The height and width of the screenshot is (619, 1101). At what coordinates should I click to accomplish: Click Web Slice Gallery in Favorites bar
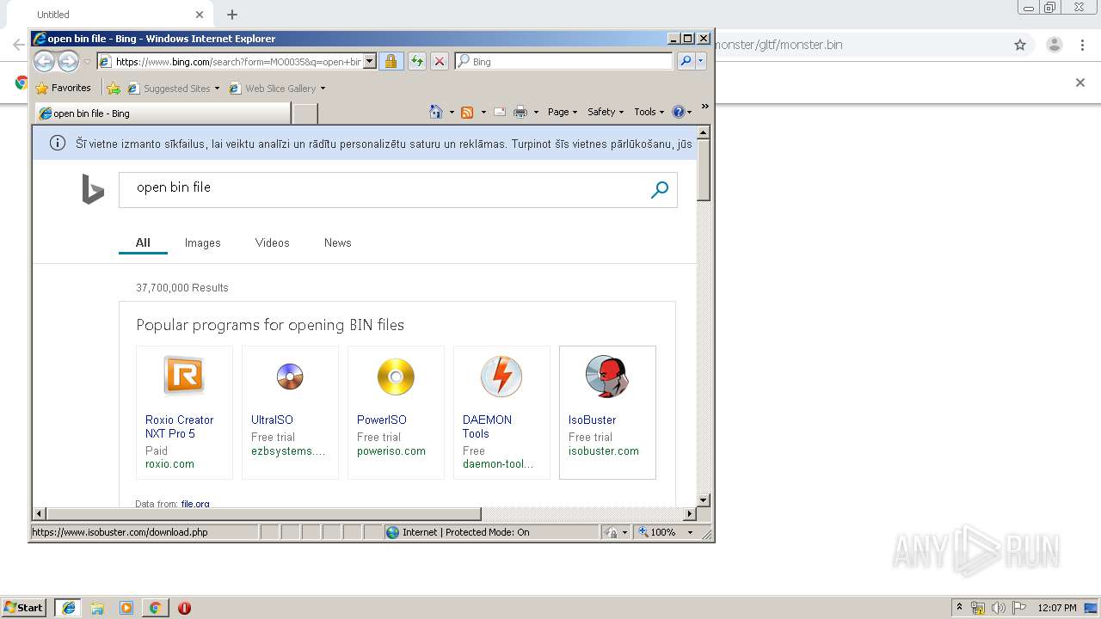pyautogui.click(x=277, y=88)
